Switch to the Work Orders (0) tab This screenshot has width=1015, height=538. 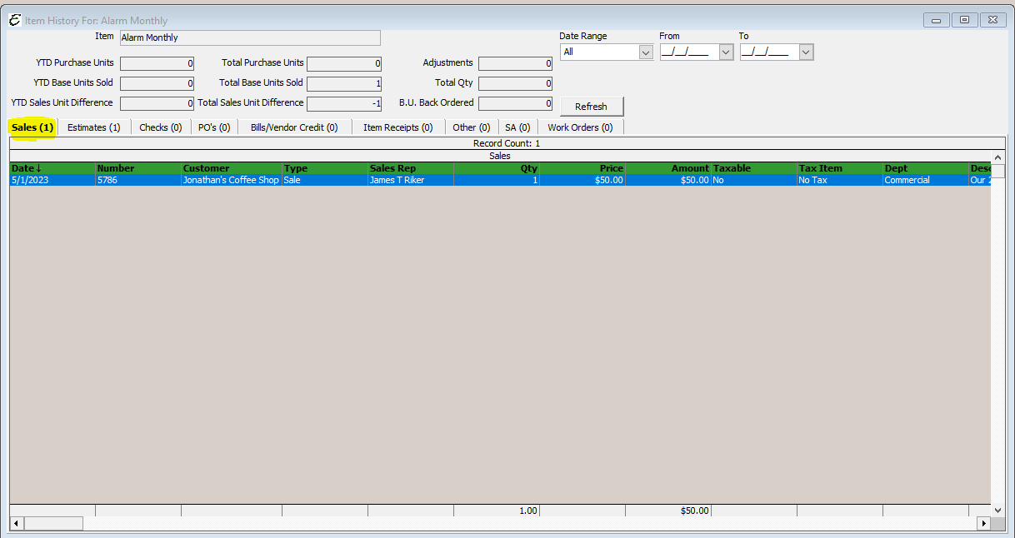580,127
